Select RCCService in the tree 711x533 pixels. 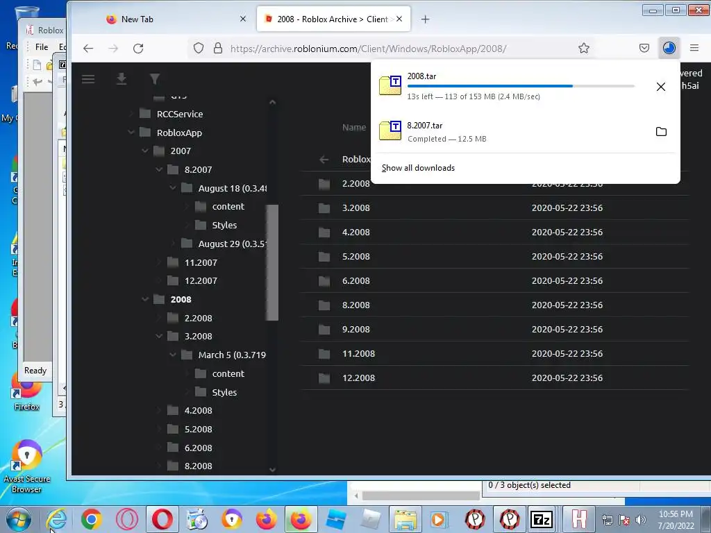[180, 114]
